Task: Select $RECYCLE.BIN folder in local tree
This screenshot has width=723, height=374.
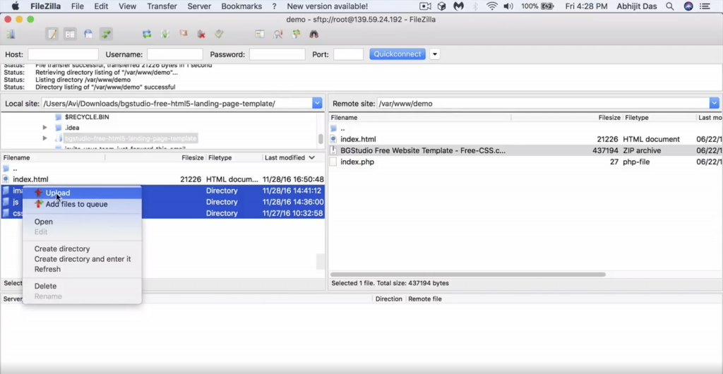Action: click(87, 117)
